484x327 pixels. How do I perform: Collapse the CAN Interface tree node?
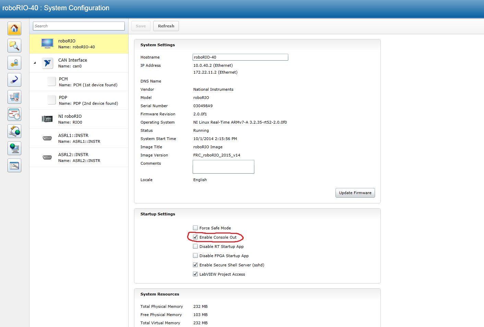(x=35, y=63)
